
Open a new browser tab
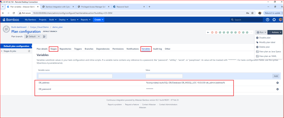click(x=149, y=7)
